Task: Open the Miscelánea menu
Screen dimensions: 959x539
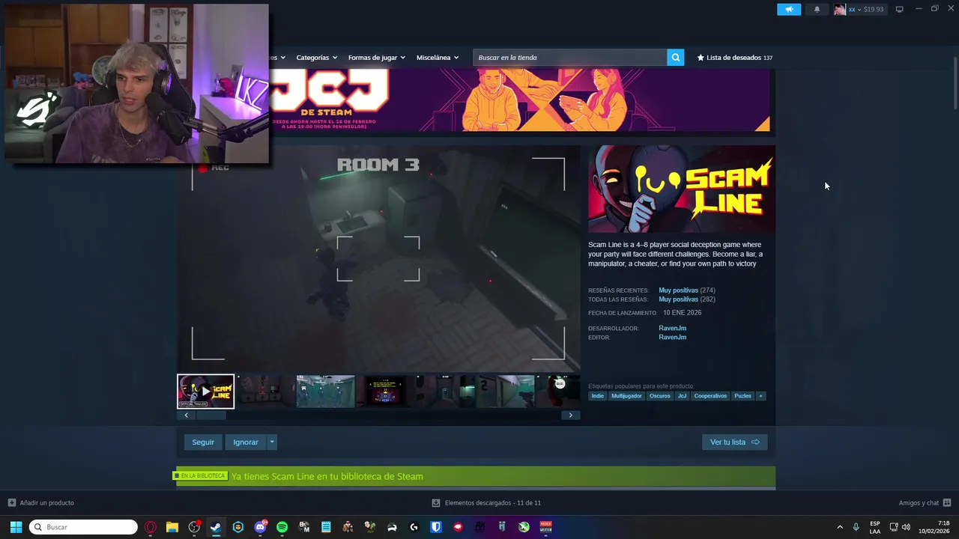Action: point(438,58)
